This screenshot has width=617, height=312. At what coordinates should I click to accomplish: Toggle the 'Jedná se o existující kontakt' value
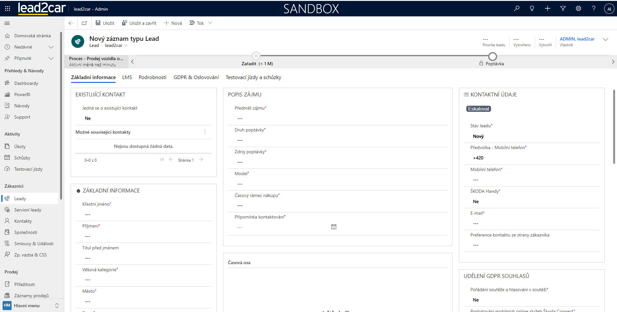tap(88, 118)
